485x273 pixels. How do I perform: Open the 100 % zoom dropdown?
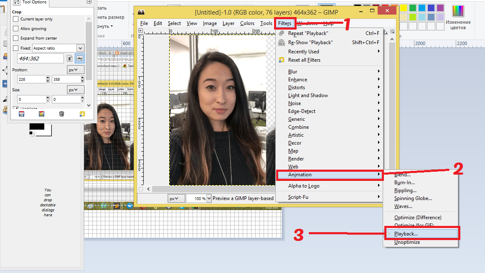click(209, 198)
